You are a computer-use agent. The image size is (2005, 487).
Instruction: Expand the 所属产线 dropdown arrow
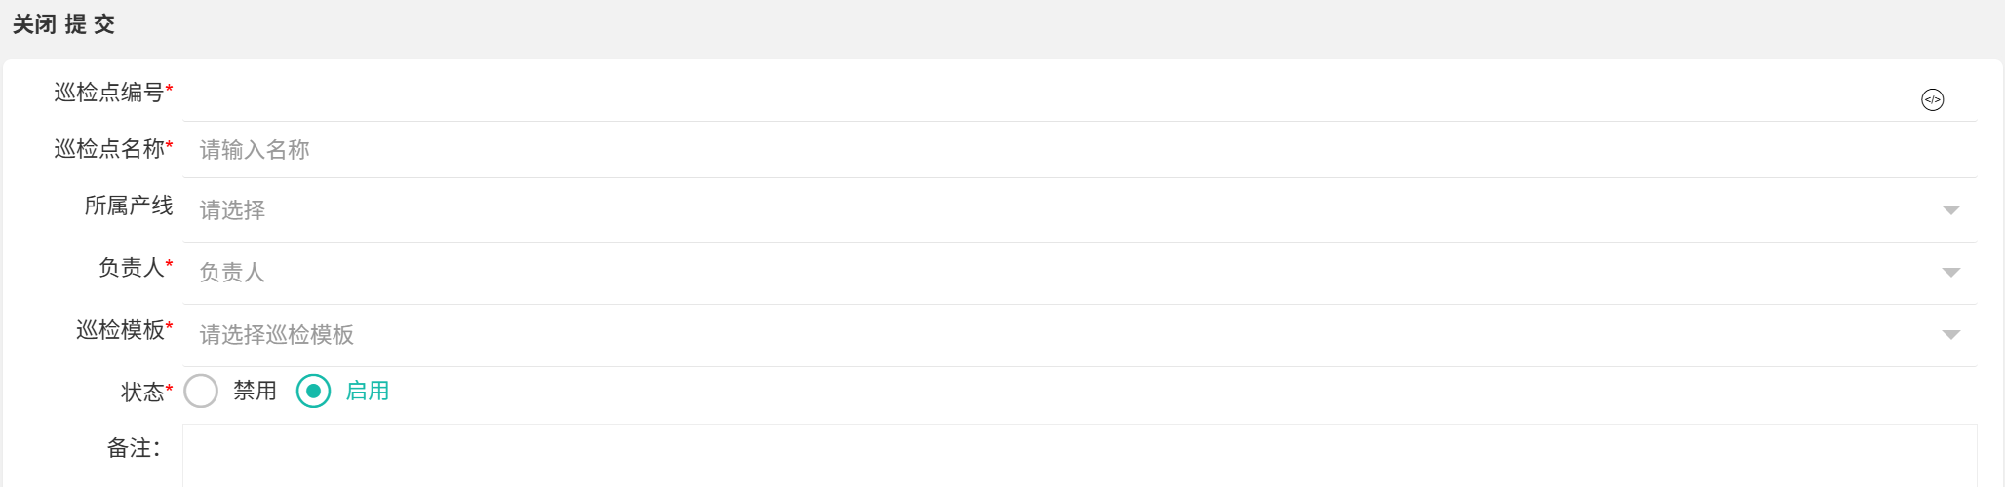(x=1950, y=210)
